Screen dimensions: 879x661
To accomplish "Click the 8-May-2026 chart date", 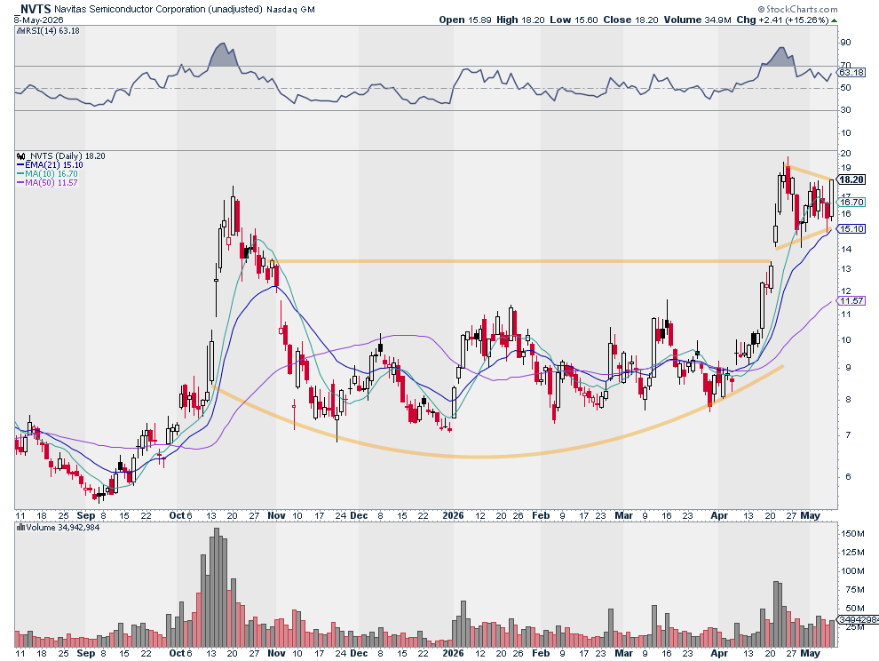I will [39, 20].
